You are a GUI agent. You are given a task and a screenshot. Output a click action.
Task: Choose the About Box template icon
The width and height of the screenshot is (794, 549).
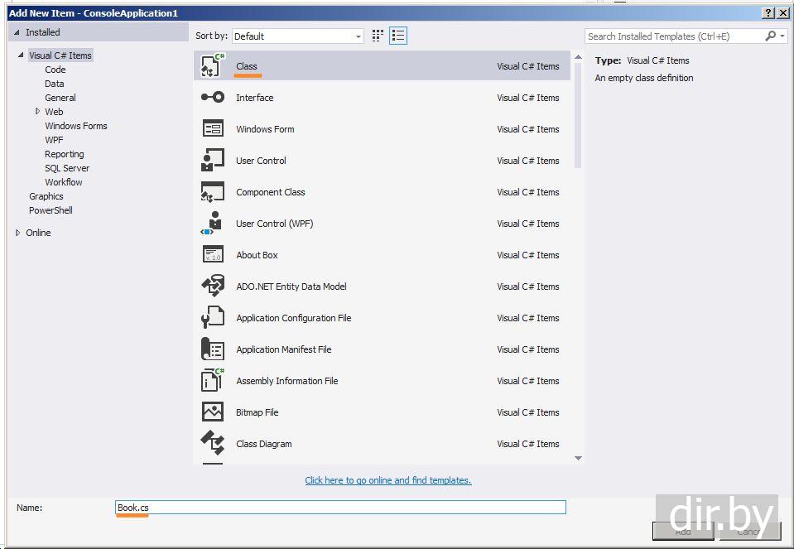click(x=213, y=255)
